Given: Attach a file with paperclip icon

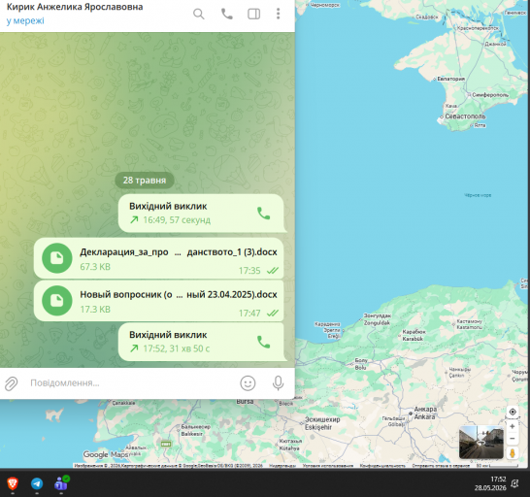Looking at the screenshot, I should [11, 383].
